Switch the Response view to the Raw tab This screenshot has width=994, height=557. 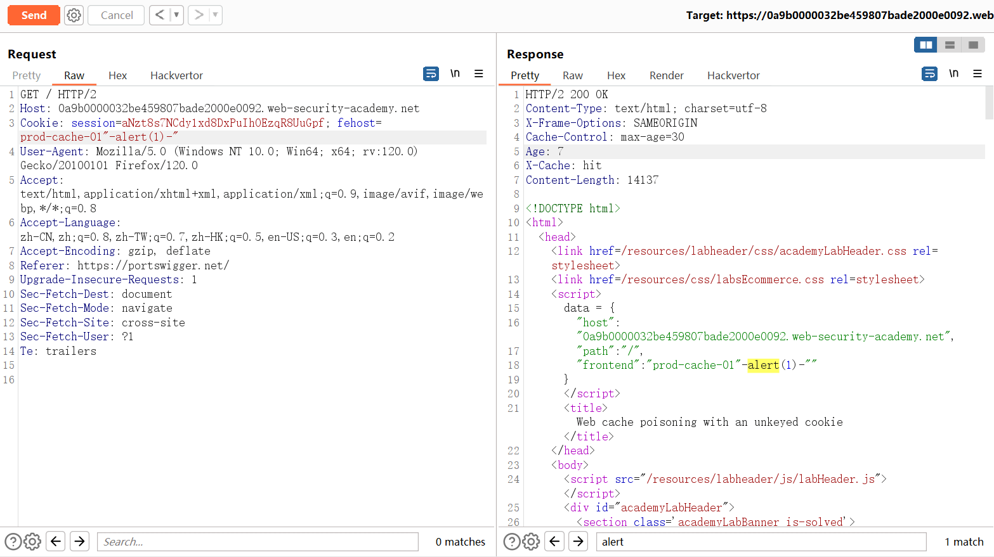tap(573, 75)
